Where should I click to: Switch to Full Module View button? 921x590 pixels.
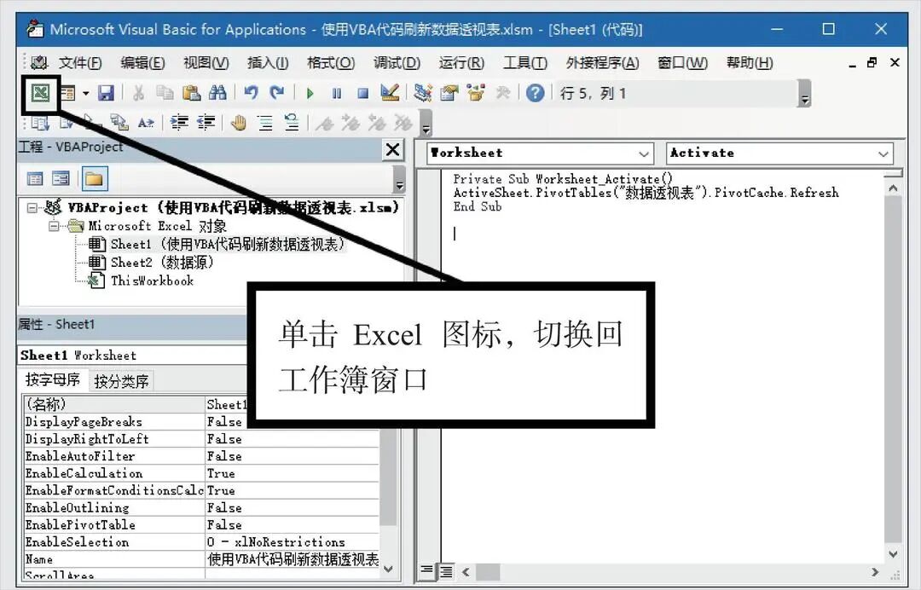(x=446, y=570)
